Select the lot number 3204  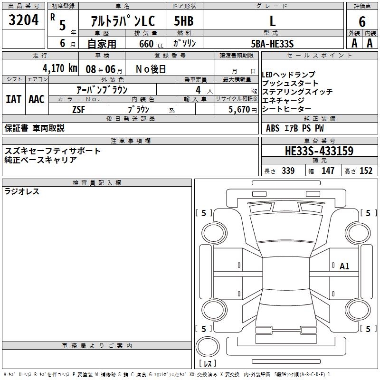[23, 20]
